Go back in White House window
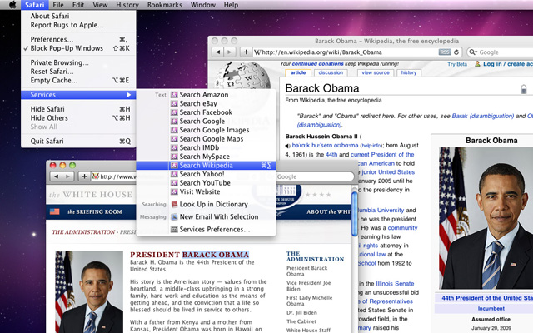This screenshot has height=333, width=533. point(56,176)
